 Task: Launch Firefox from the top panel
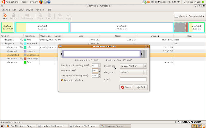pyautogui.click(x=41, y=2)
